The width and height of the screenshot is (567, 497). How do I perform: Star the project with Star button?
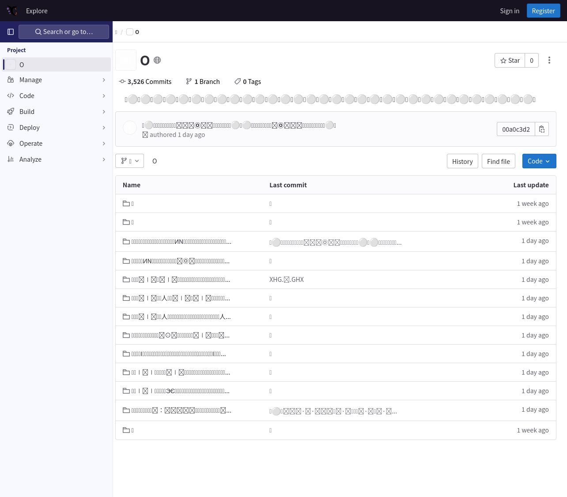click(510, 61)
